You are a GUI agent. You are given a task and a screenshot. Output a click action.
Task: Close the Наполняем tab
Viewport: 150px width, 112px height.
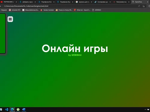129,2
